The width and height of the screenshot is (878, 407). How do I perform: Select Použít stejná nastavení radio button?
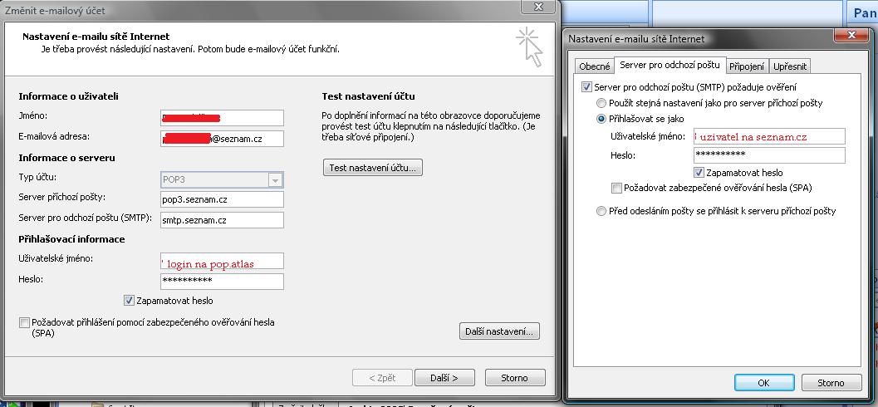pos(601,103)
